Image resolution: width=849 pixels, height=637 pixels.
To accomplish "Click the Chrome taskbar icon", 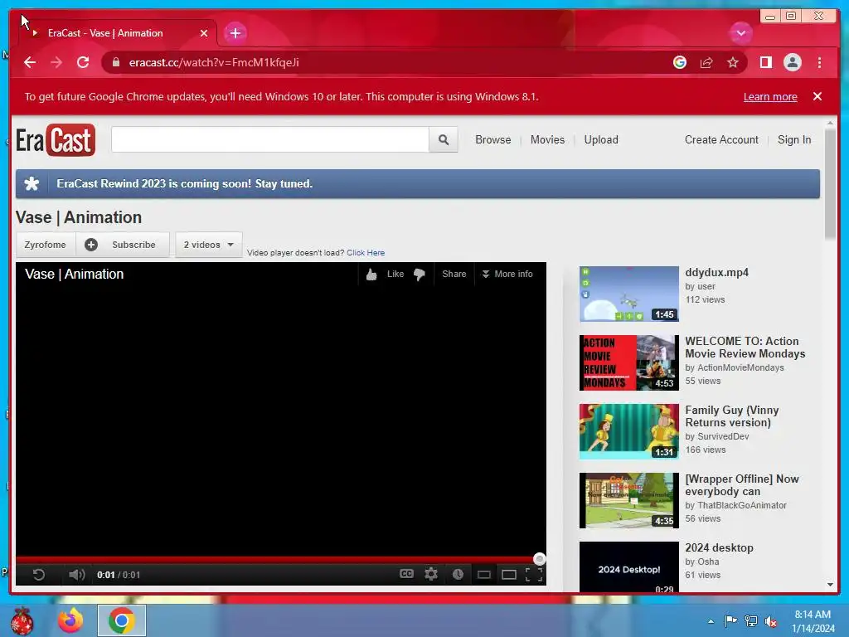I will coord(122,620).
